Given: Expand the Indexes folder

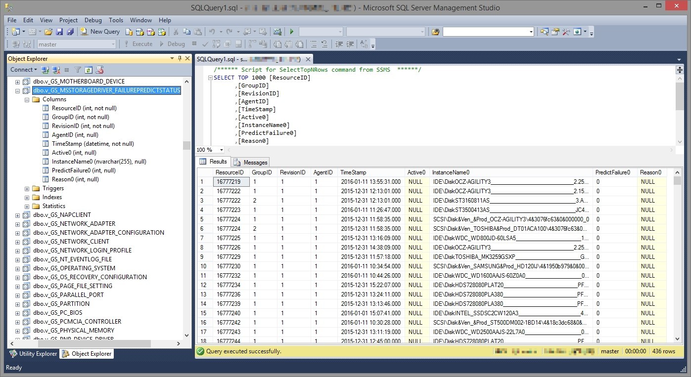Looking at the screenshot, I should [27, 197].
